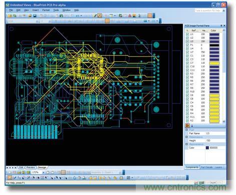Open the Format menu
The height and width of the screenshot is (195, 236).
pos(46,10)
